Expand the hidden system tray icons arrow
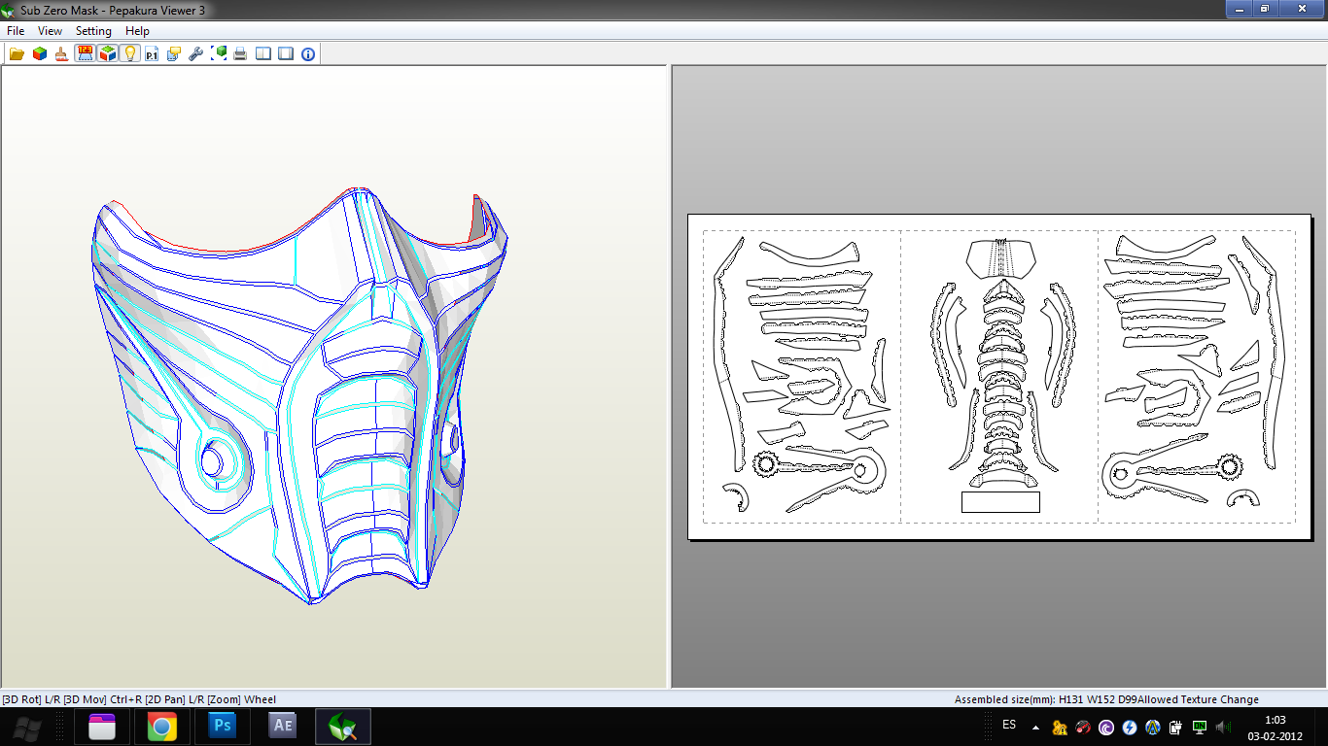Screen dimensions: 1328x746 pos(1034,727)
